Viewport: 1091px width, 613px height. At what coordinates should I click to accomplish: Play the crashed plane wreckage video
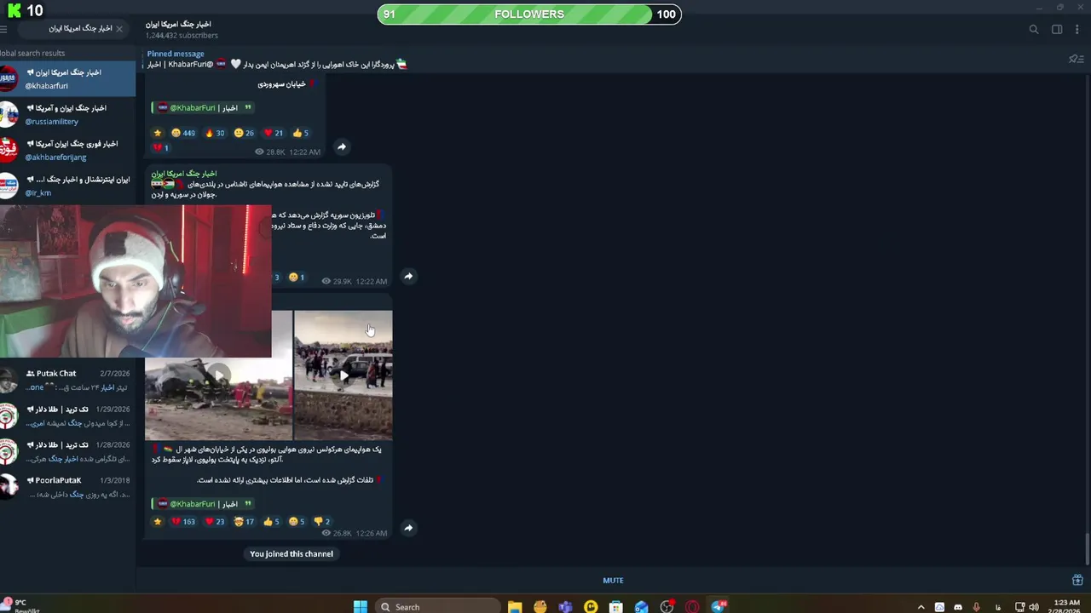tap(218, 375)
